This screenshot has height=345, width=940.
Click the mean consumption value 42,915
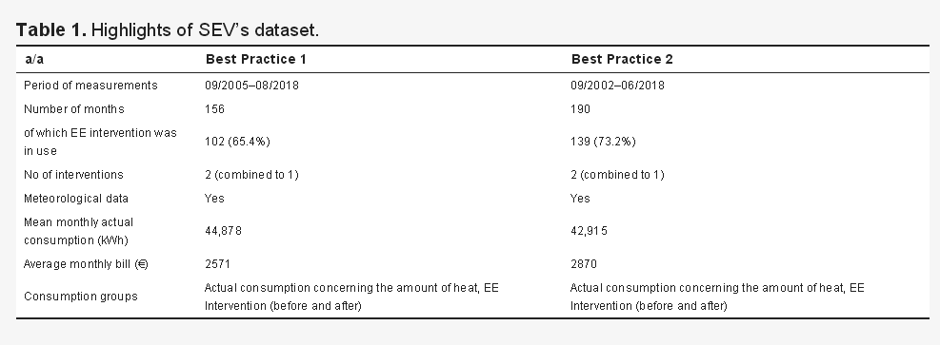tap(589, 231)
